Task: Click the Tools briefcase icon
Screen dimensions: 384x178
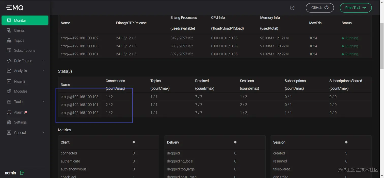Action: point(9,102)
